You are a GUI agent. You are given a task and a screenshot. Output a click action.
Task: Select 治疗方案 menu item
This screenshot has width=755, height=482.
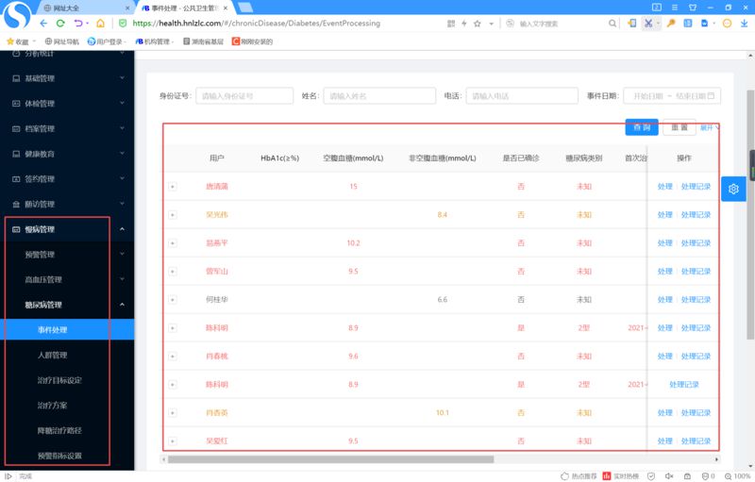pos(52,405)
